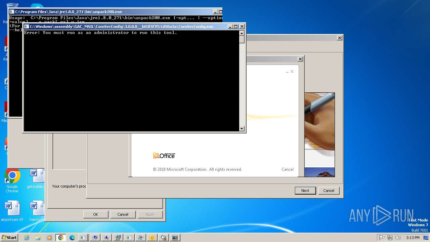Viewport: 430px width, 242px height.
Task: Cancel the wizard dialog next to Next
Action: coord(329,191)
